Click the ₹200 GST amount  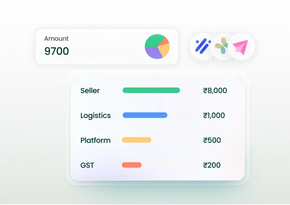pyautogui.click(x=212, y=165)
